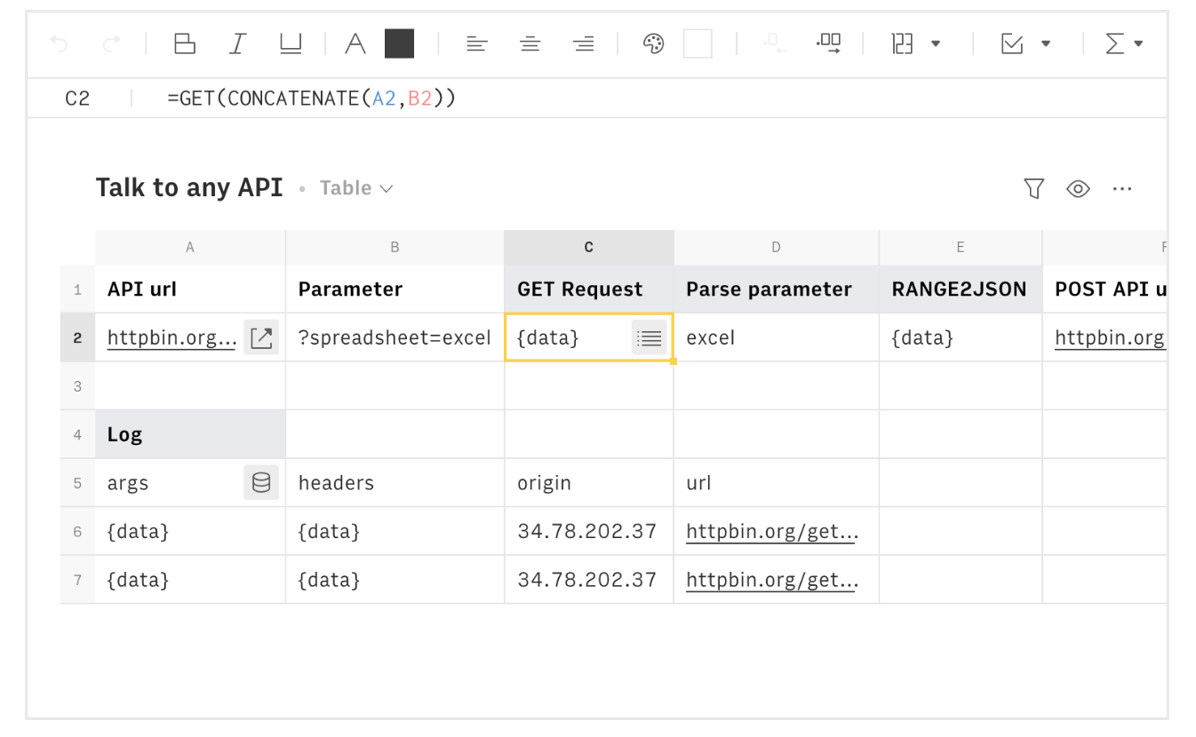Toggle italic formatting in the toolbar

click(x=237, y=43)
